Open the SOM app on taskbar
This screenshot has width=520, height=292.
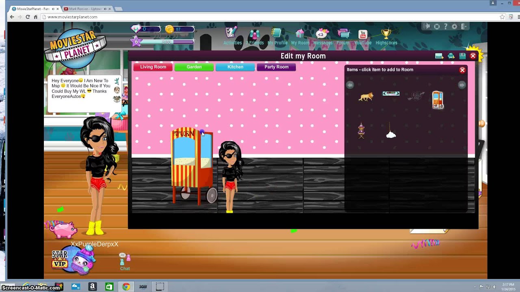pyautogui.click(x=143, y=287)
